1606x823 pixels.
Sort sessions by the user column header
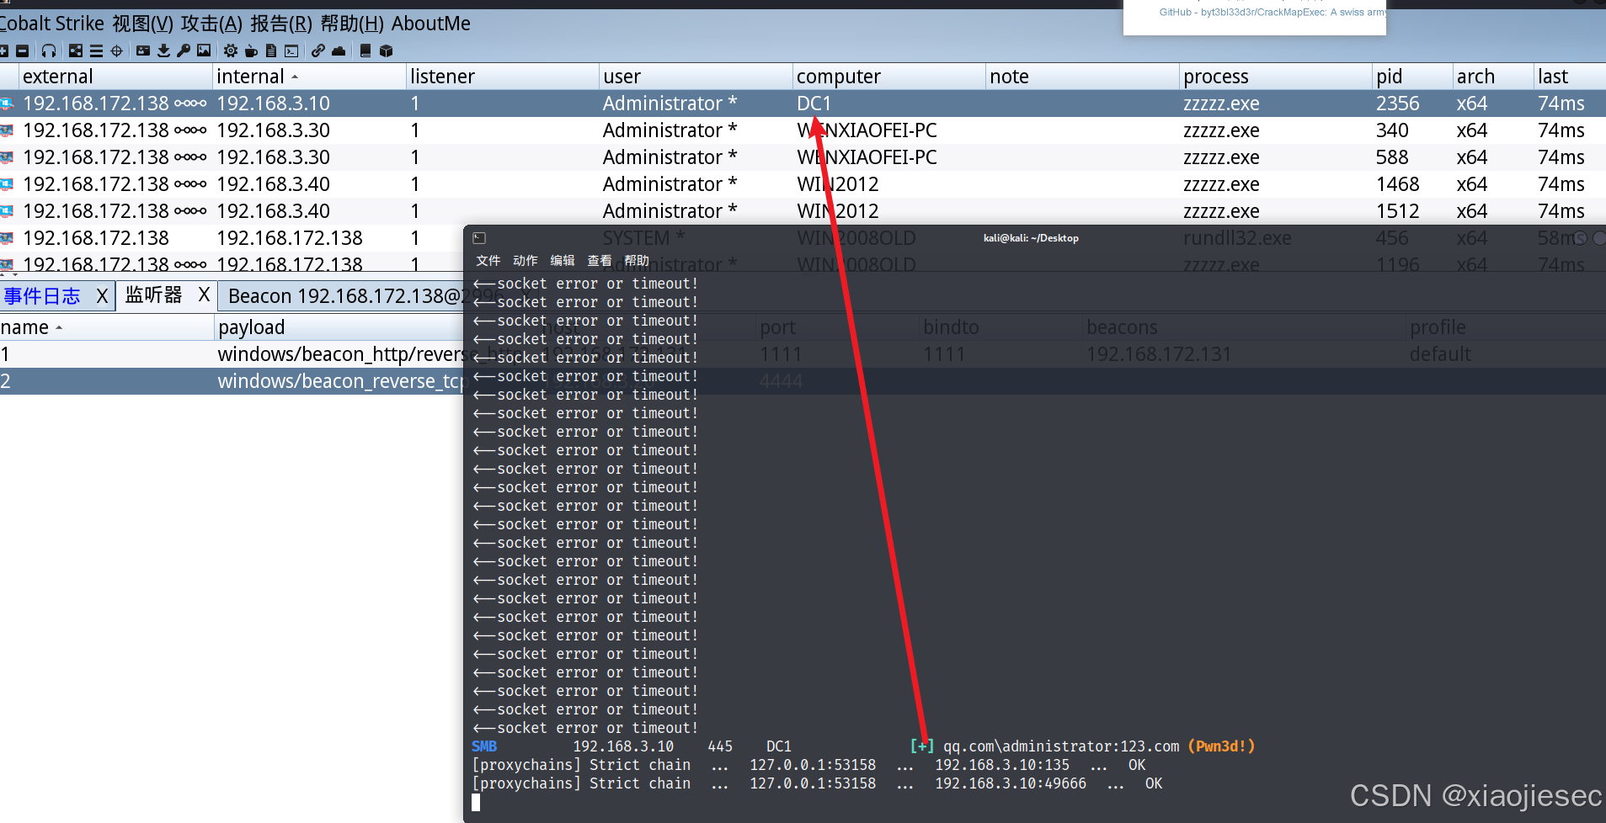tap(696, 77)
